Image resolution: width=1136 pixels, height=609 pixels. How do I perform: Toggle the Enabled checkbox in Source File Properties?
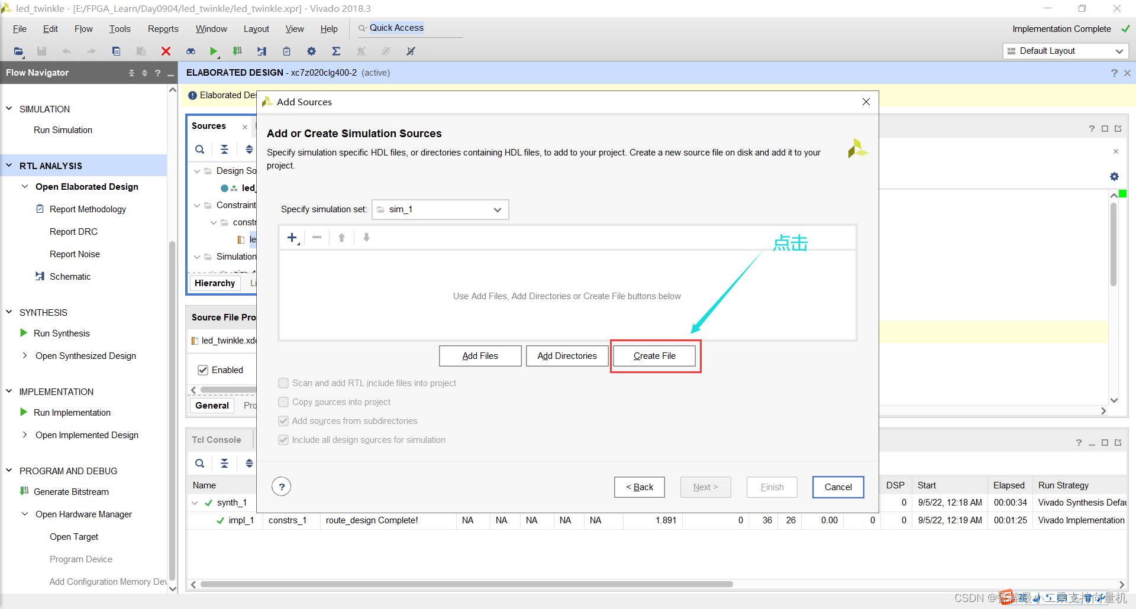pyautogui.click(x=203, y=370)
